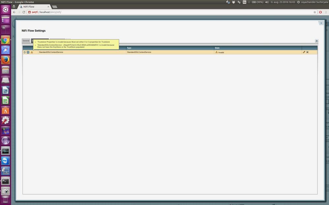Open the battery indicator menu
The height and width of the screenshot is (205, 329).
pyautogui.click(x=257, y=2)
